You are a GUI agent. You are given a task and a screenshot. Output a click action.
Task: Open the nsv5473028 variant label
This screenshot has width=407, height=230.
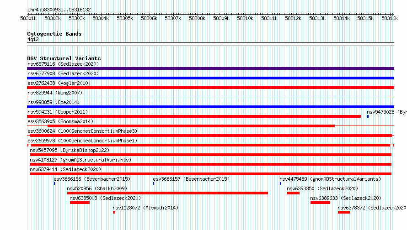pos(387,112)
